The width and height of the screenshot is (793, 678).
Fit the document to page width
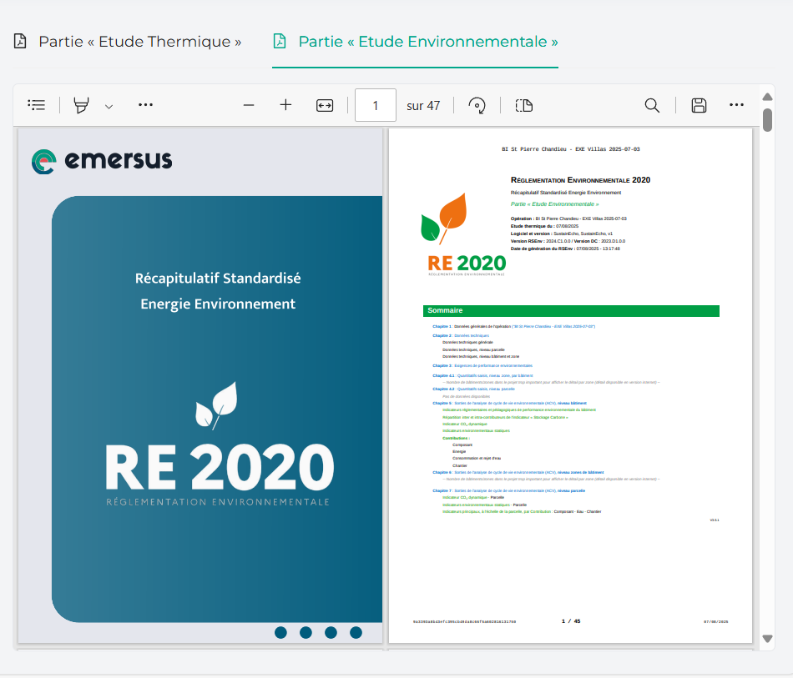coord(325,105)
